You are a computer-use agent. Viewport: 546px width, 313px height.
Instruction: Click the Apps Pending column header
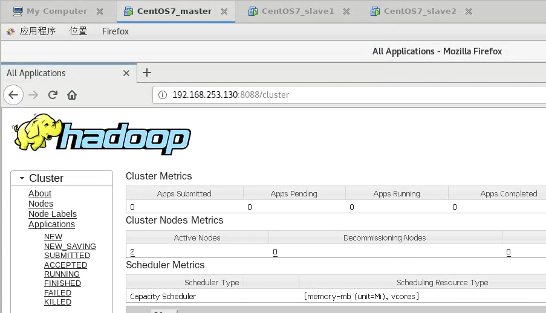[294, 193]
